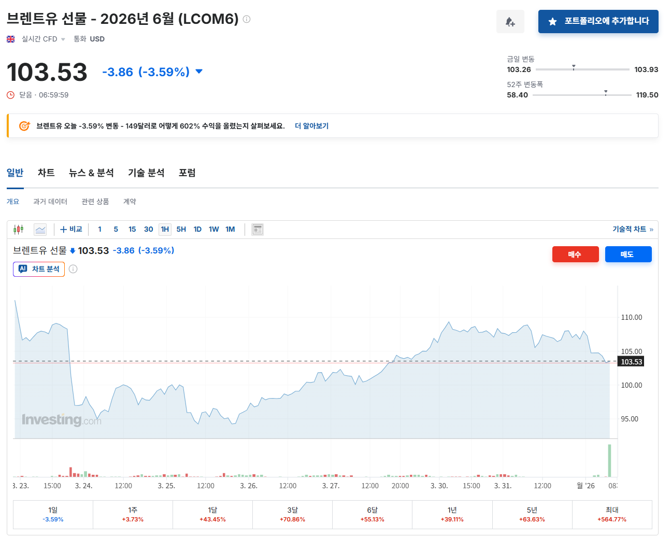
Task: Choose the 15-minute chart interval
Action: coord(132,229)
